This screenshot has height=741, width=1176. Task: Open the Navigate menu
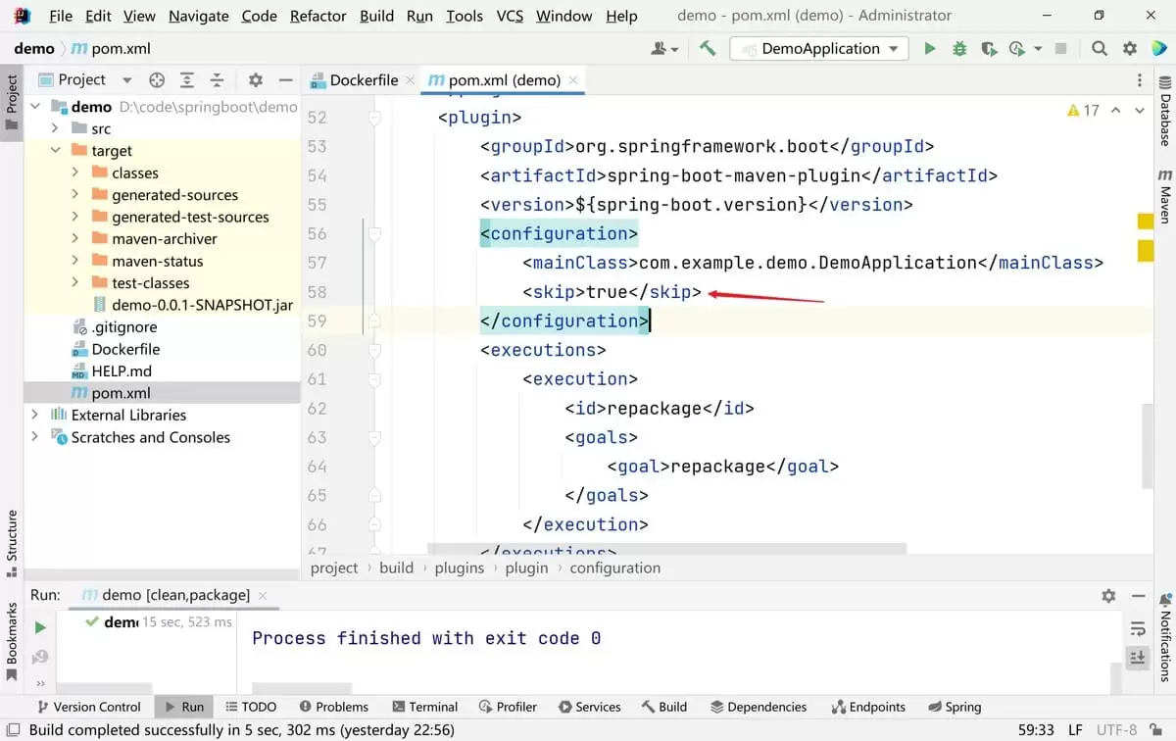(198, 16)
